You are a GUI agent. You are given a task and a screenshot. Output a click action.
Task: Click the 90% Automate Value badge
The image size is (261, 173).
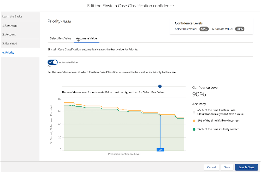coord(240,29)
